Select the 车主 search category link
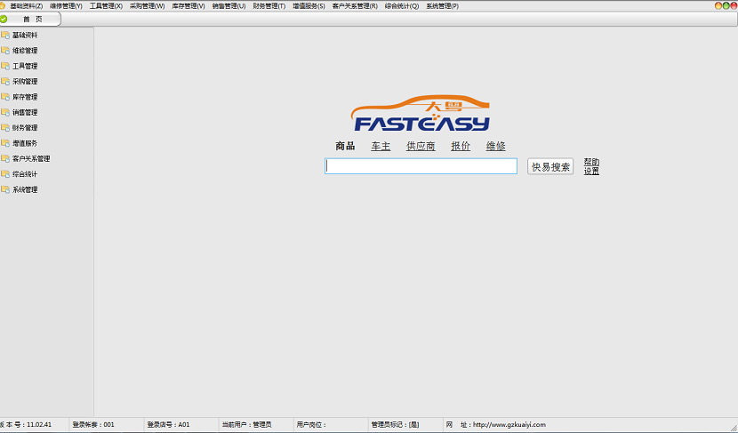 381,146
